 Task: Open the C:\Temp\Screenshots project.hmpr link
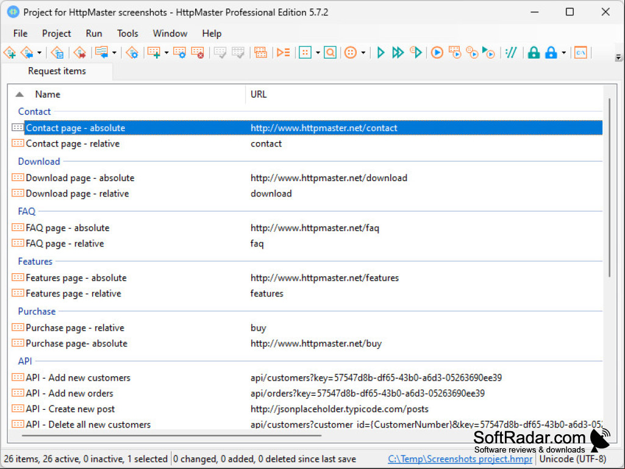click(x=460, y=459)
